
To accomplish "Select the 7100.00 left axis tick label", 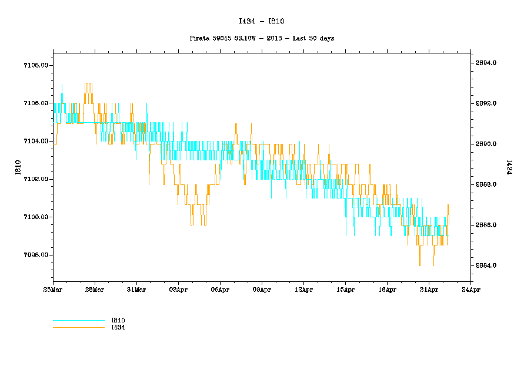I will coord(35,217).
